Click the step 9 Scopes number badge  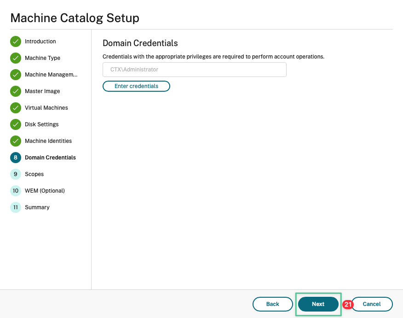[16, 174]
